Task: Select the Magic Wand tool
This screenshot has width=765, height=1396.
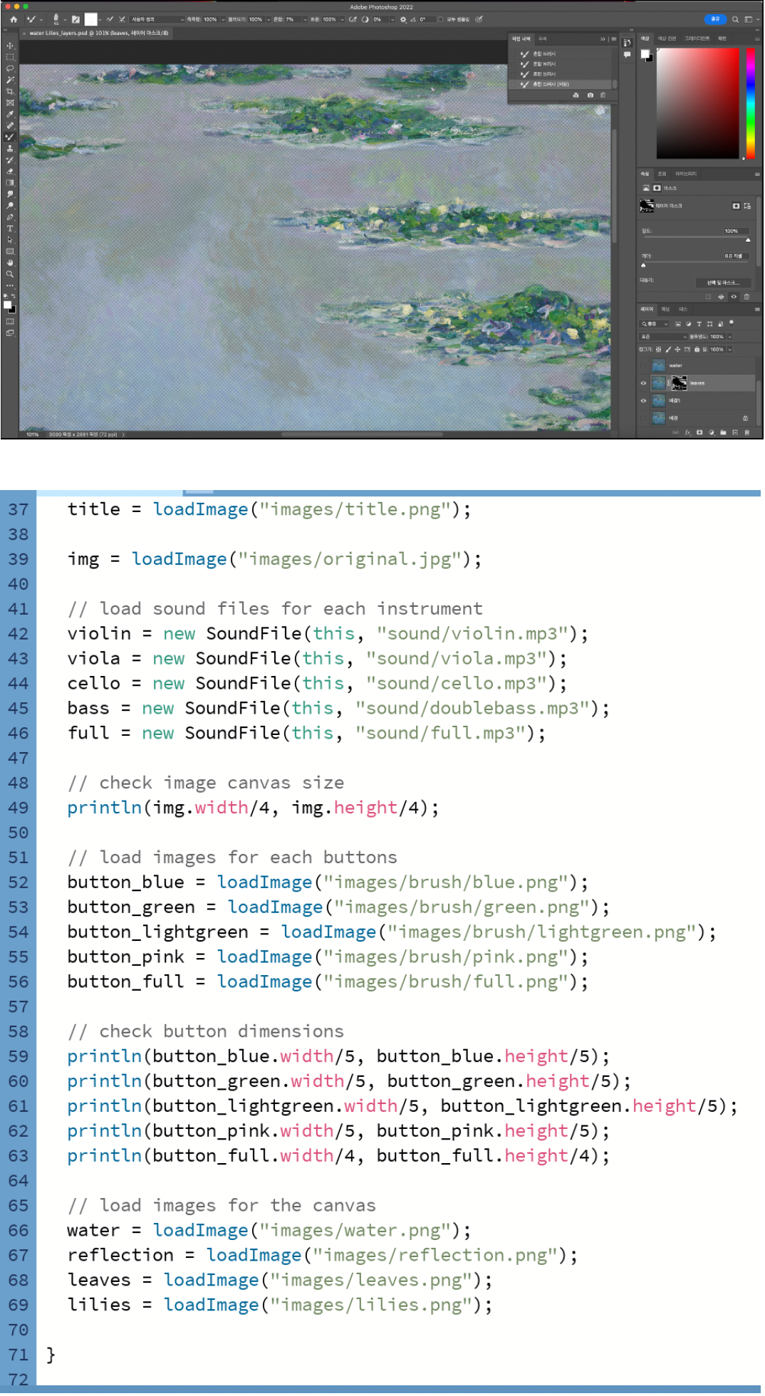Action: (x=10, y=80)
